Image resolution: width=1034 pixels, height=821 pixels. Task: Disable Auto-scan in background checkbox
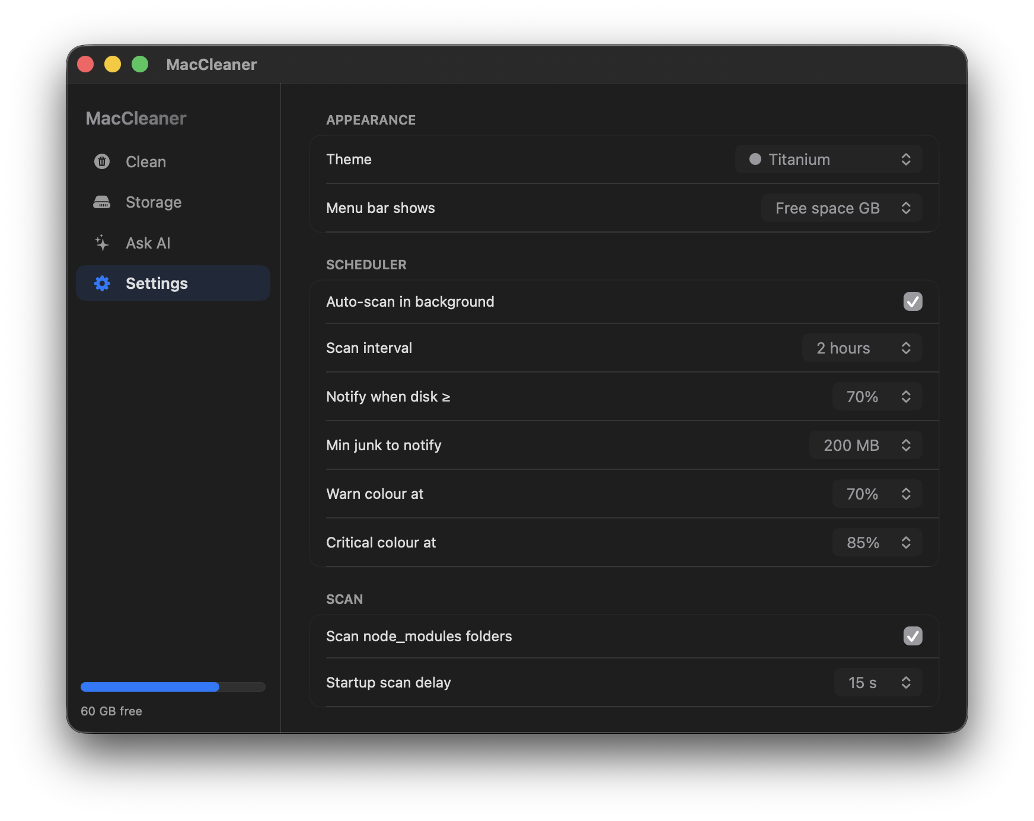(x=912, y=301)
